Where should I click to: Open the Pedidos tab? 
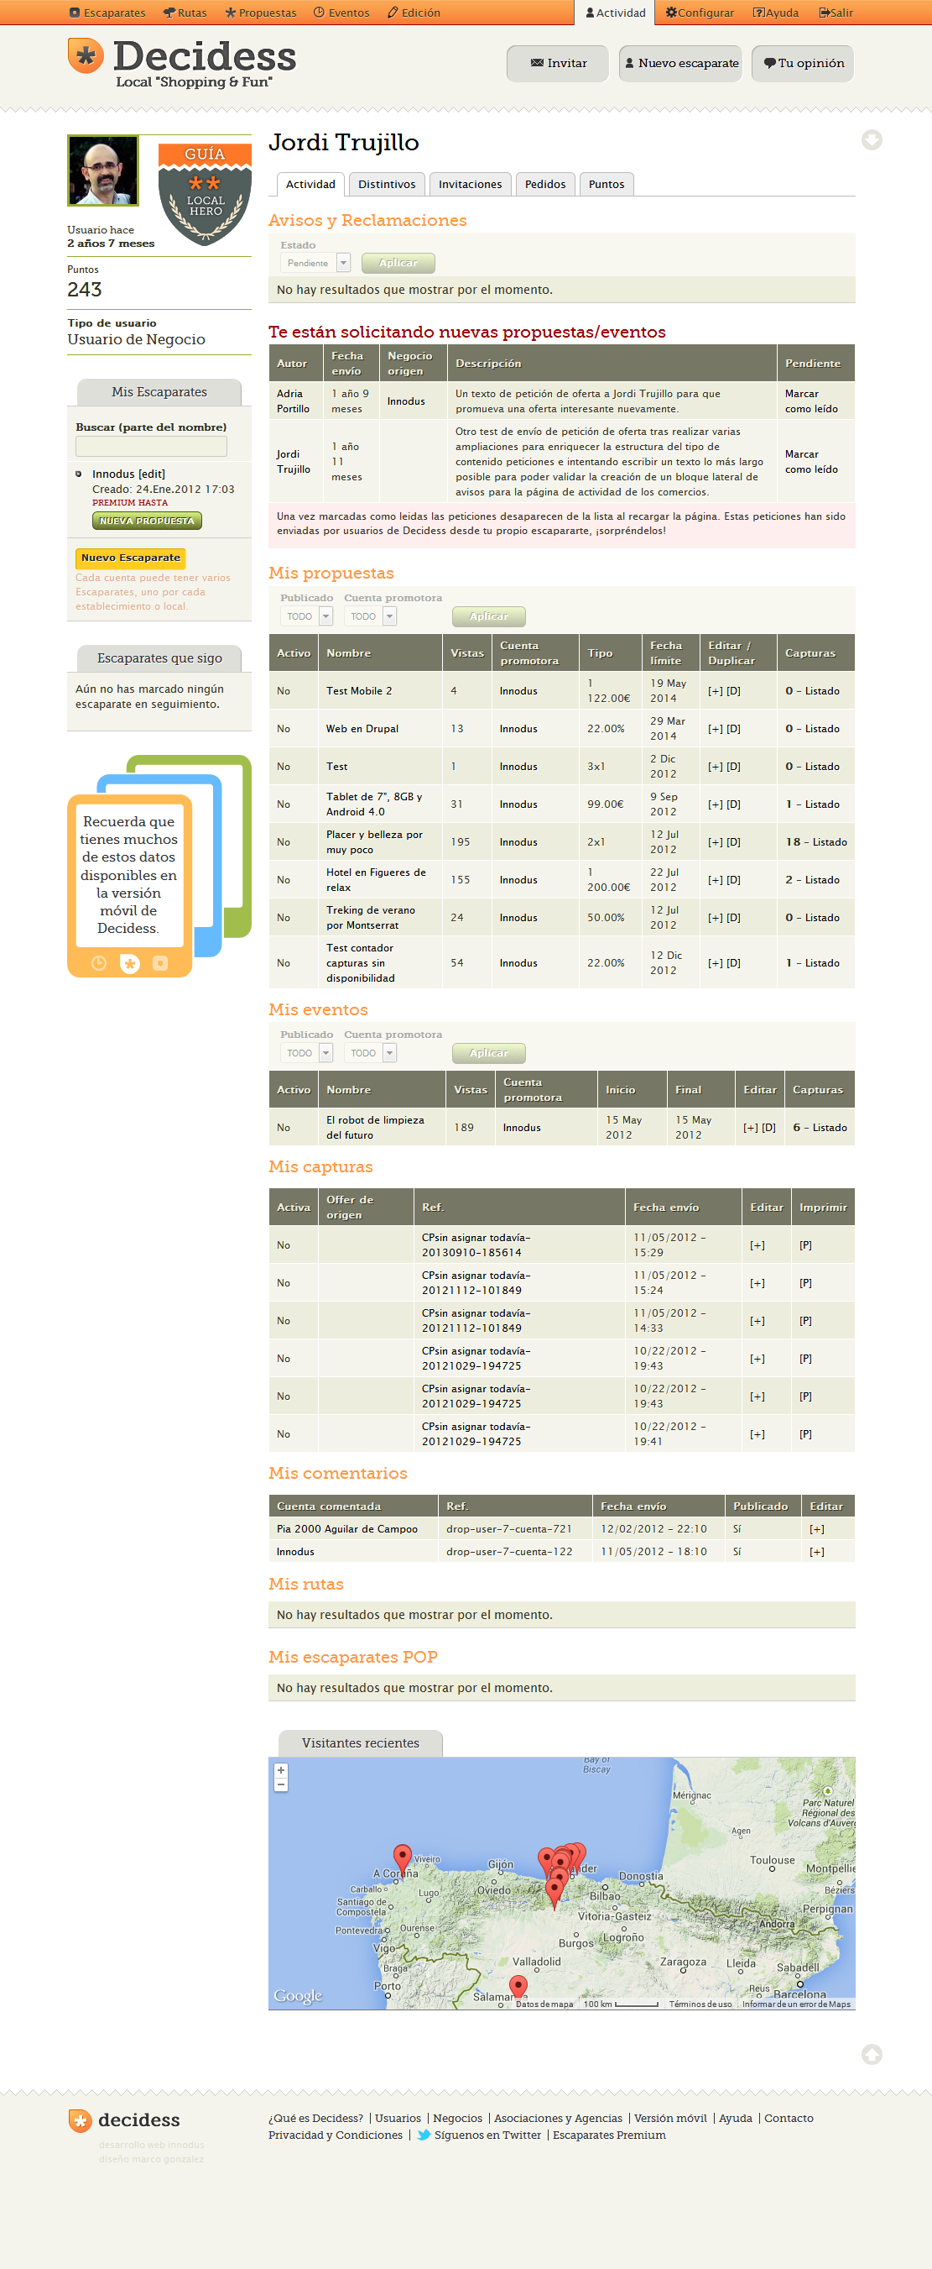click(x=544, y=184)
